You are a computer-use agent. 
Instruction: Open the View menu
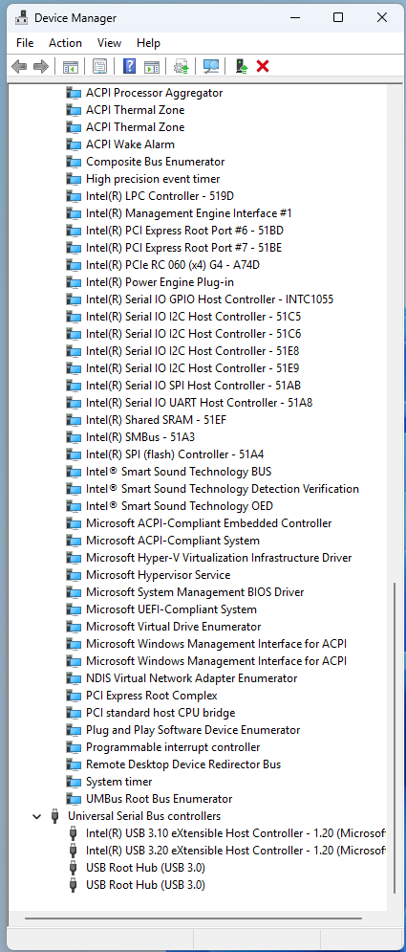click(110, 42)
